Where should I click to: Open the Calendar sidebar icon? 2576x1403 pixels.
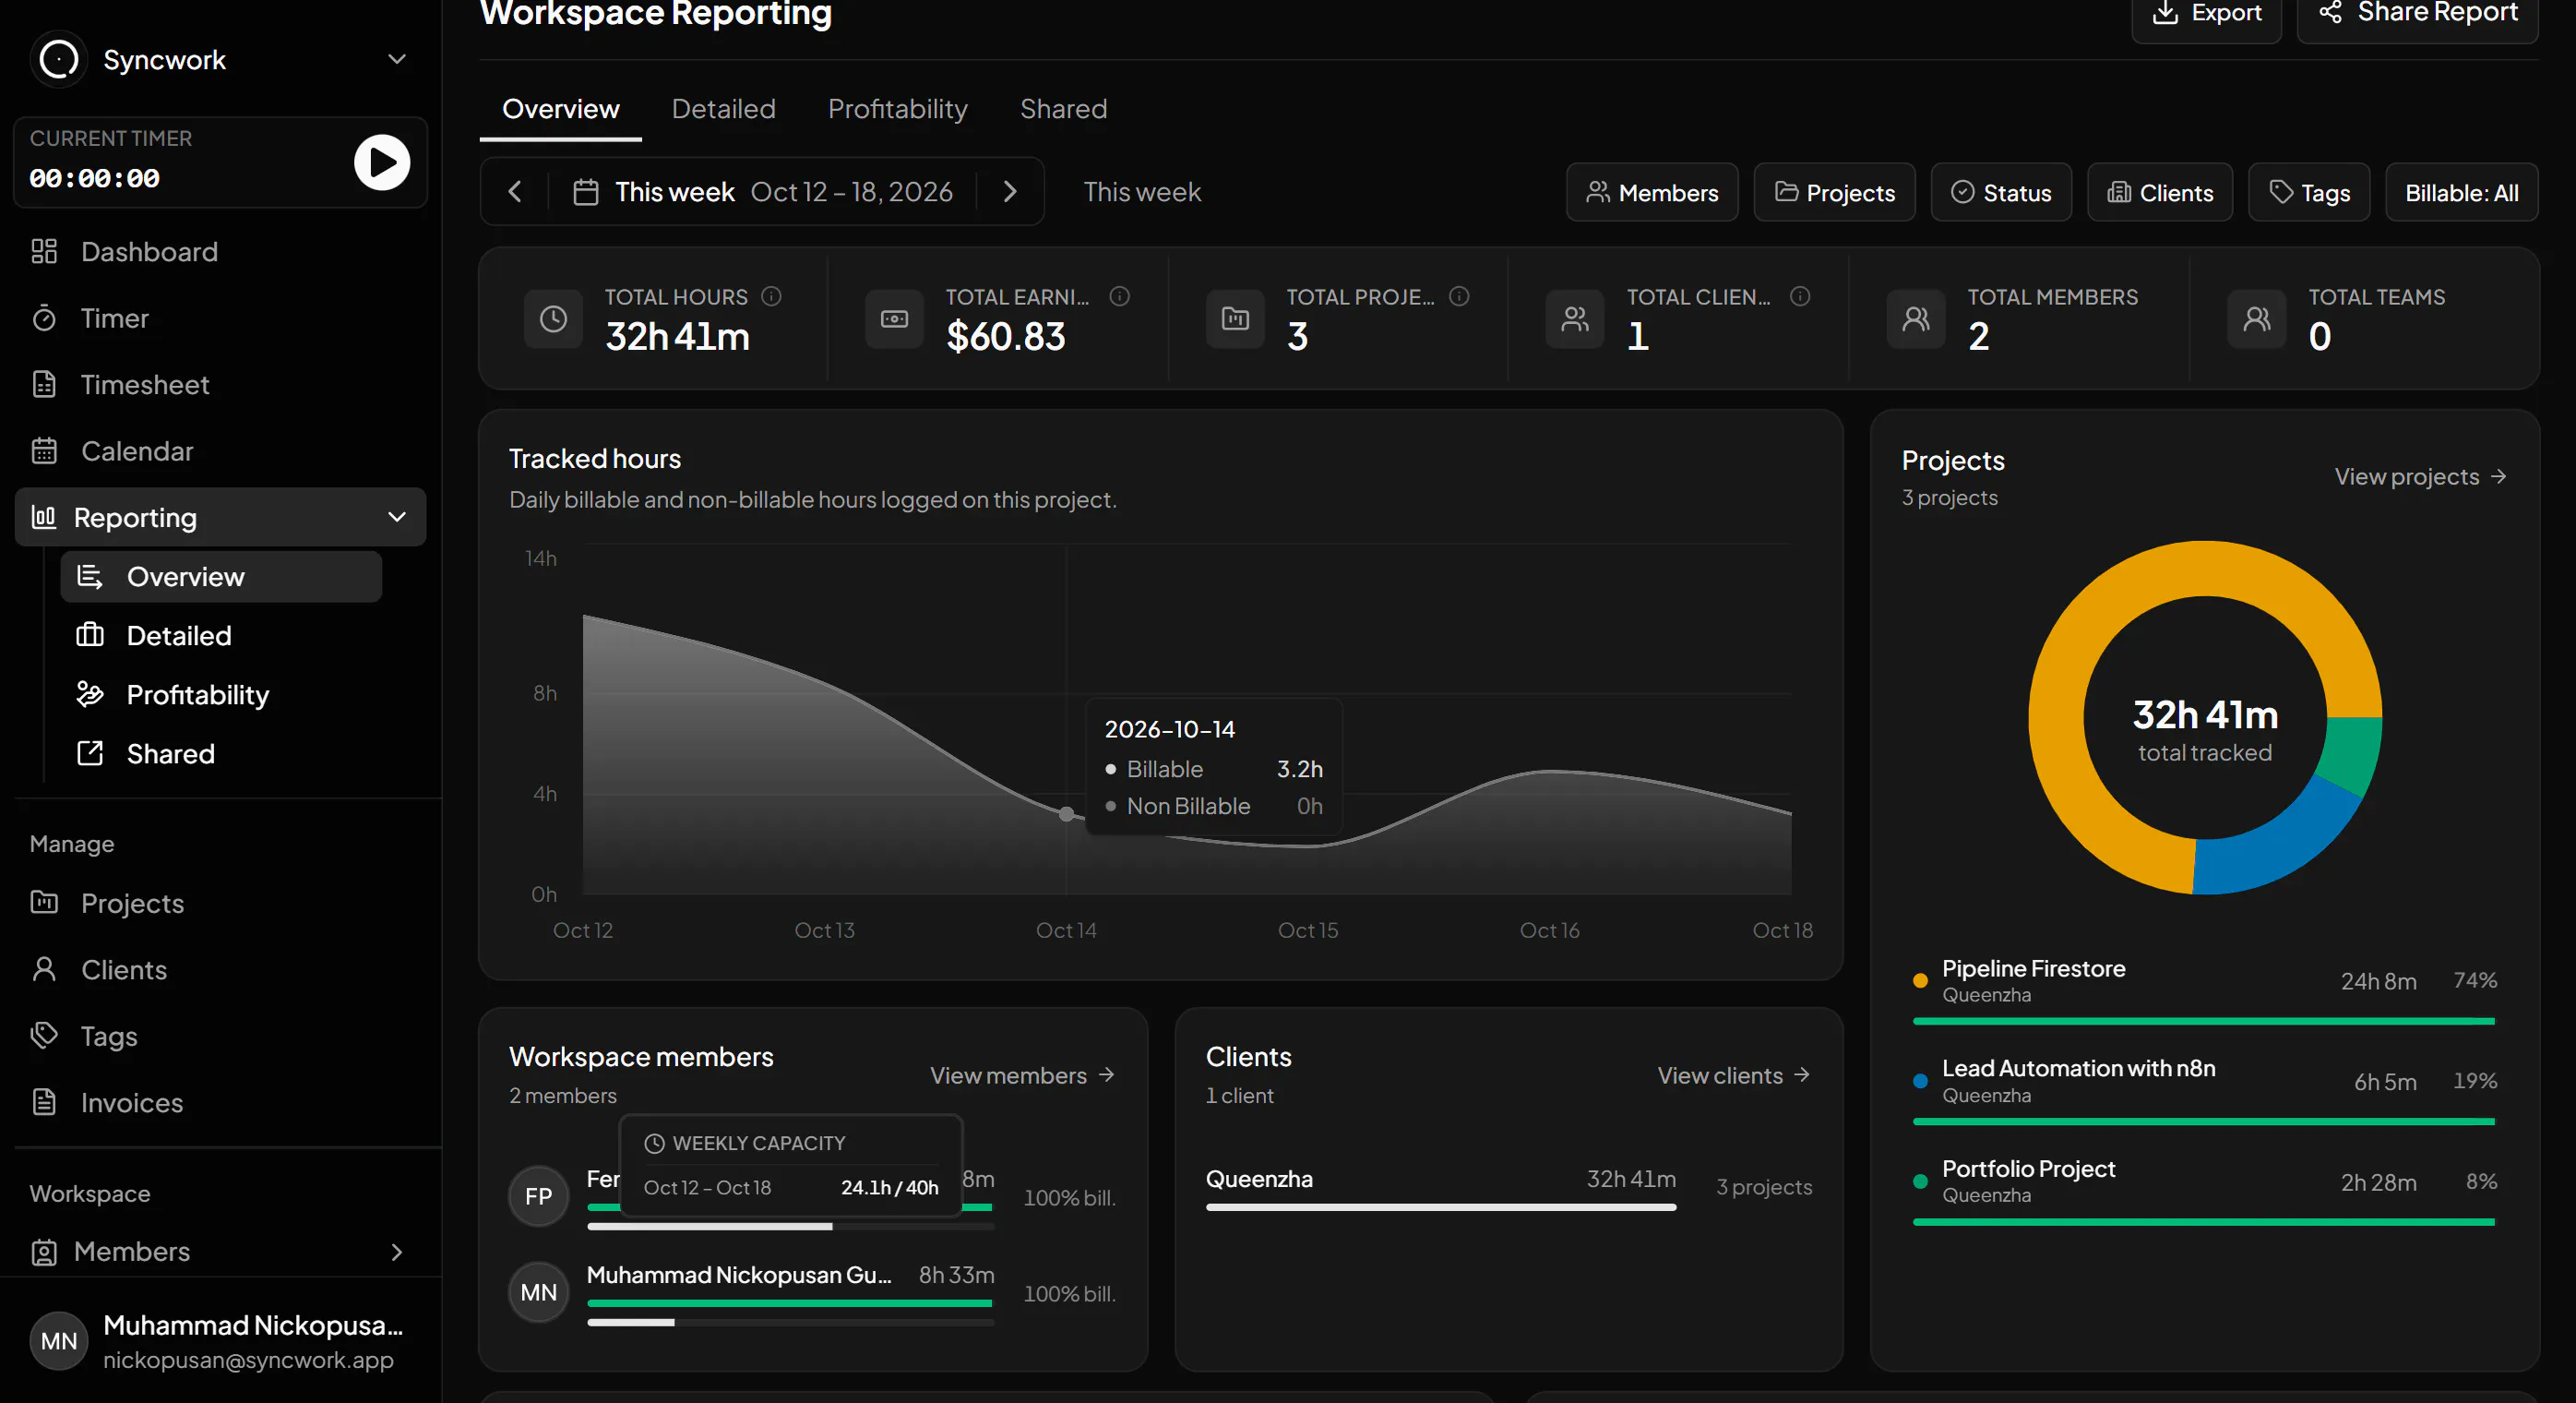click(44, 451)
